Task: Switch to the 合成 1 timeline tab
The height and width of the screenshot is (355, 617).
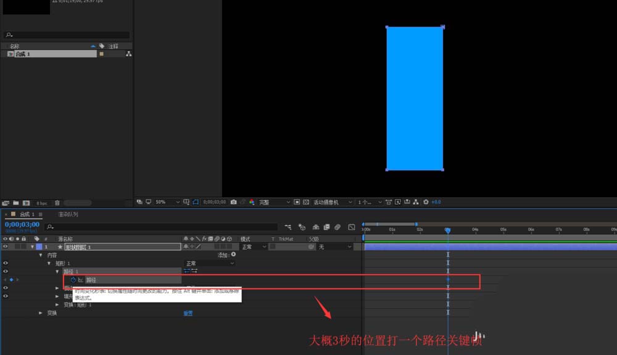Action: tap(27, 214)
